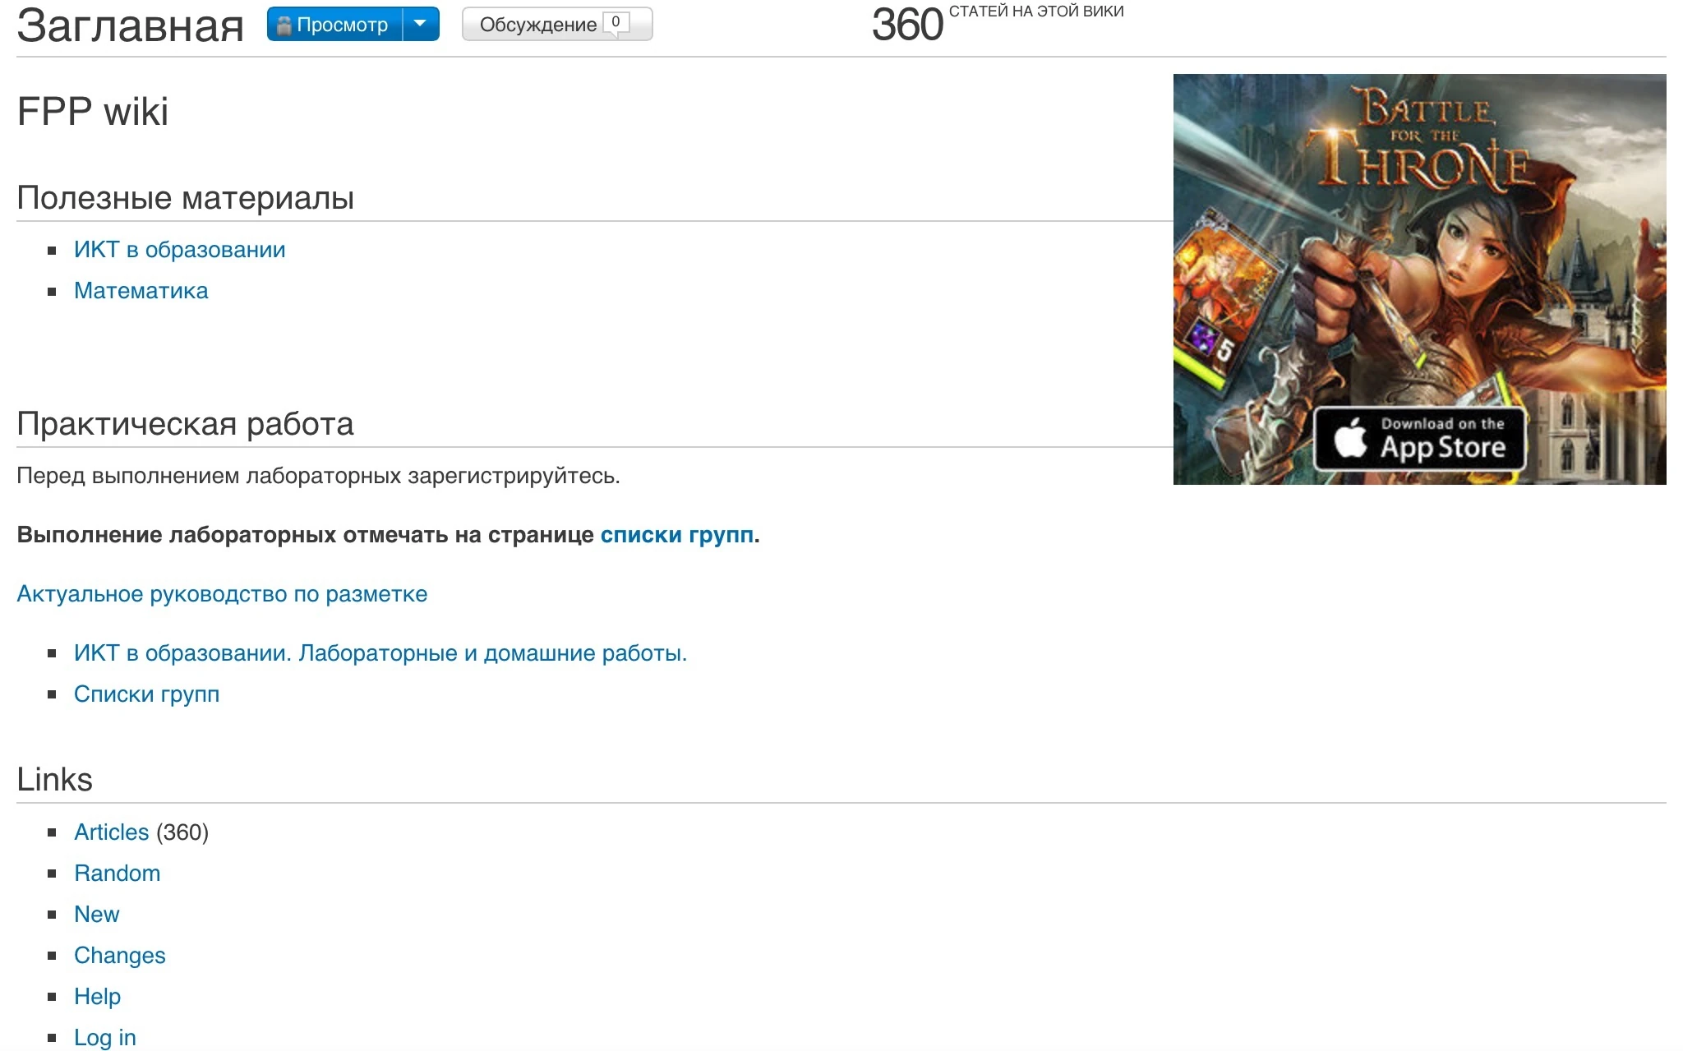Screen dimensions: 1683x1051
Task: Click the Просмотр button with lock icon
Action: pyautogui.click(x=341, y=25)
